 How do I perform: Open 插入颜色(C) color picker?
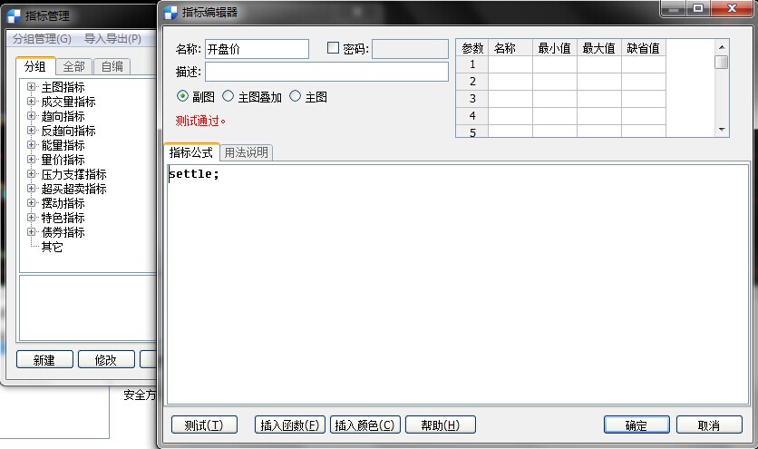point(364,425)
